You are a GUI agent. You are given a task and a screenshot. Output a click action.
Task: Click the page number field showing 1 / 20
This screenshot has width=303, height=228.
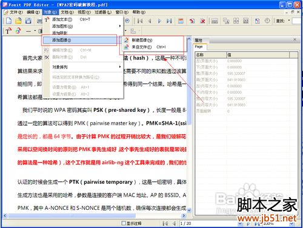tap(208, 224)
